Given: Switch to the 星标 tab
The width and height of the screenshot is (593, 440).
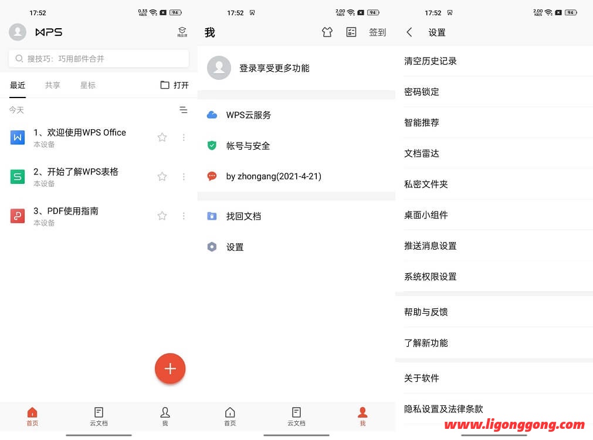Looking at the screenshot, I should 88,85.
